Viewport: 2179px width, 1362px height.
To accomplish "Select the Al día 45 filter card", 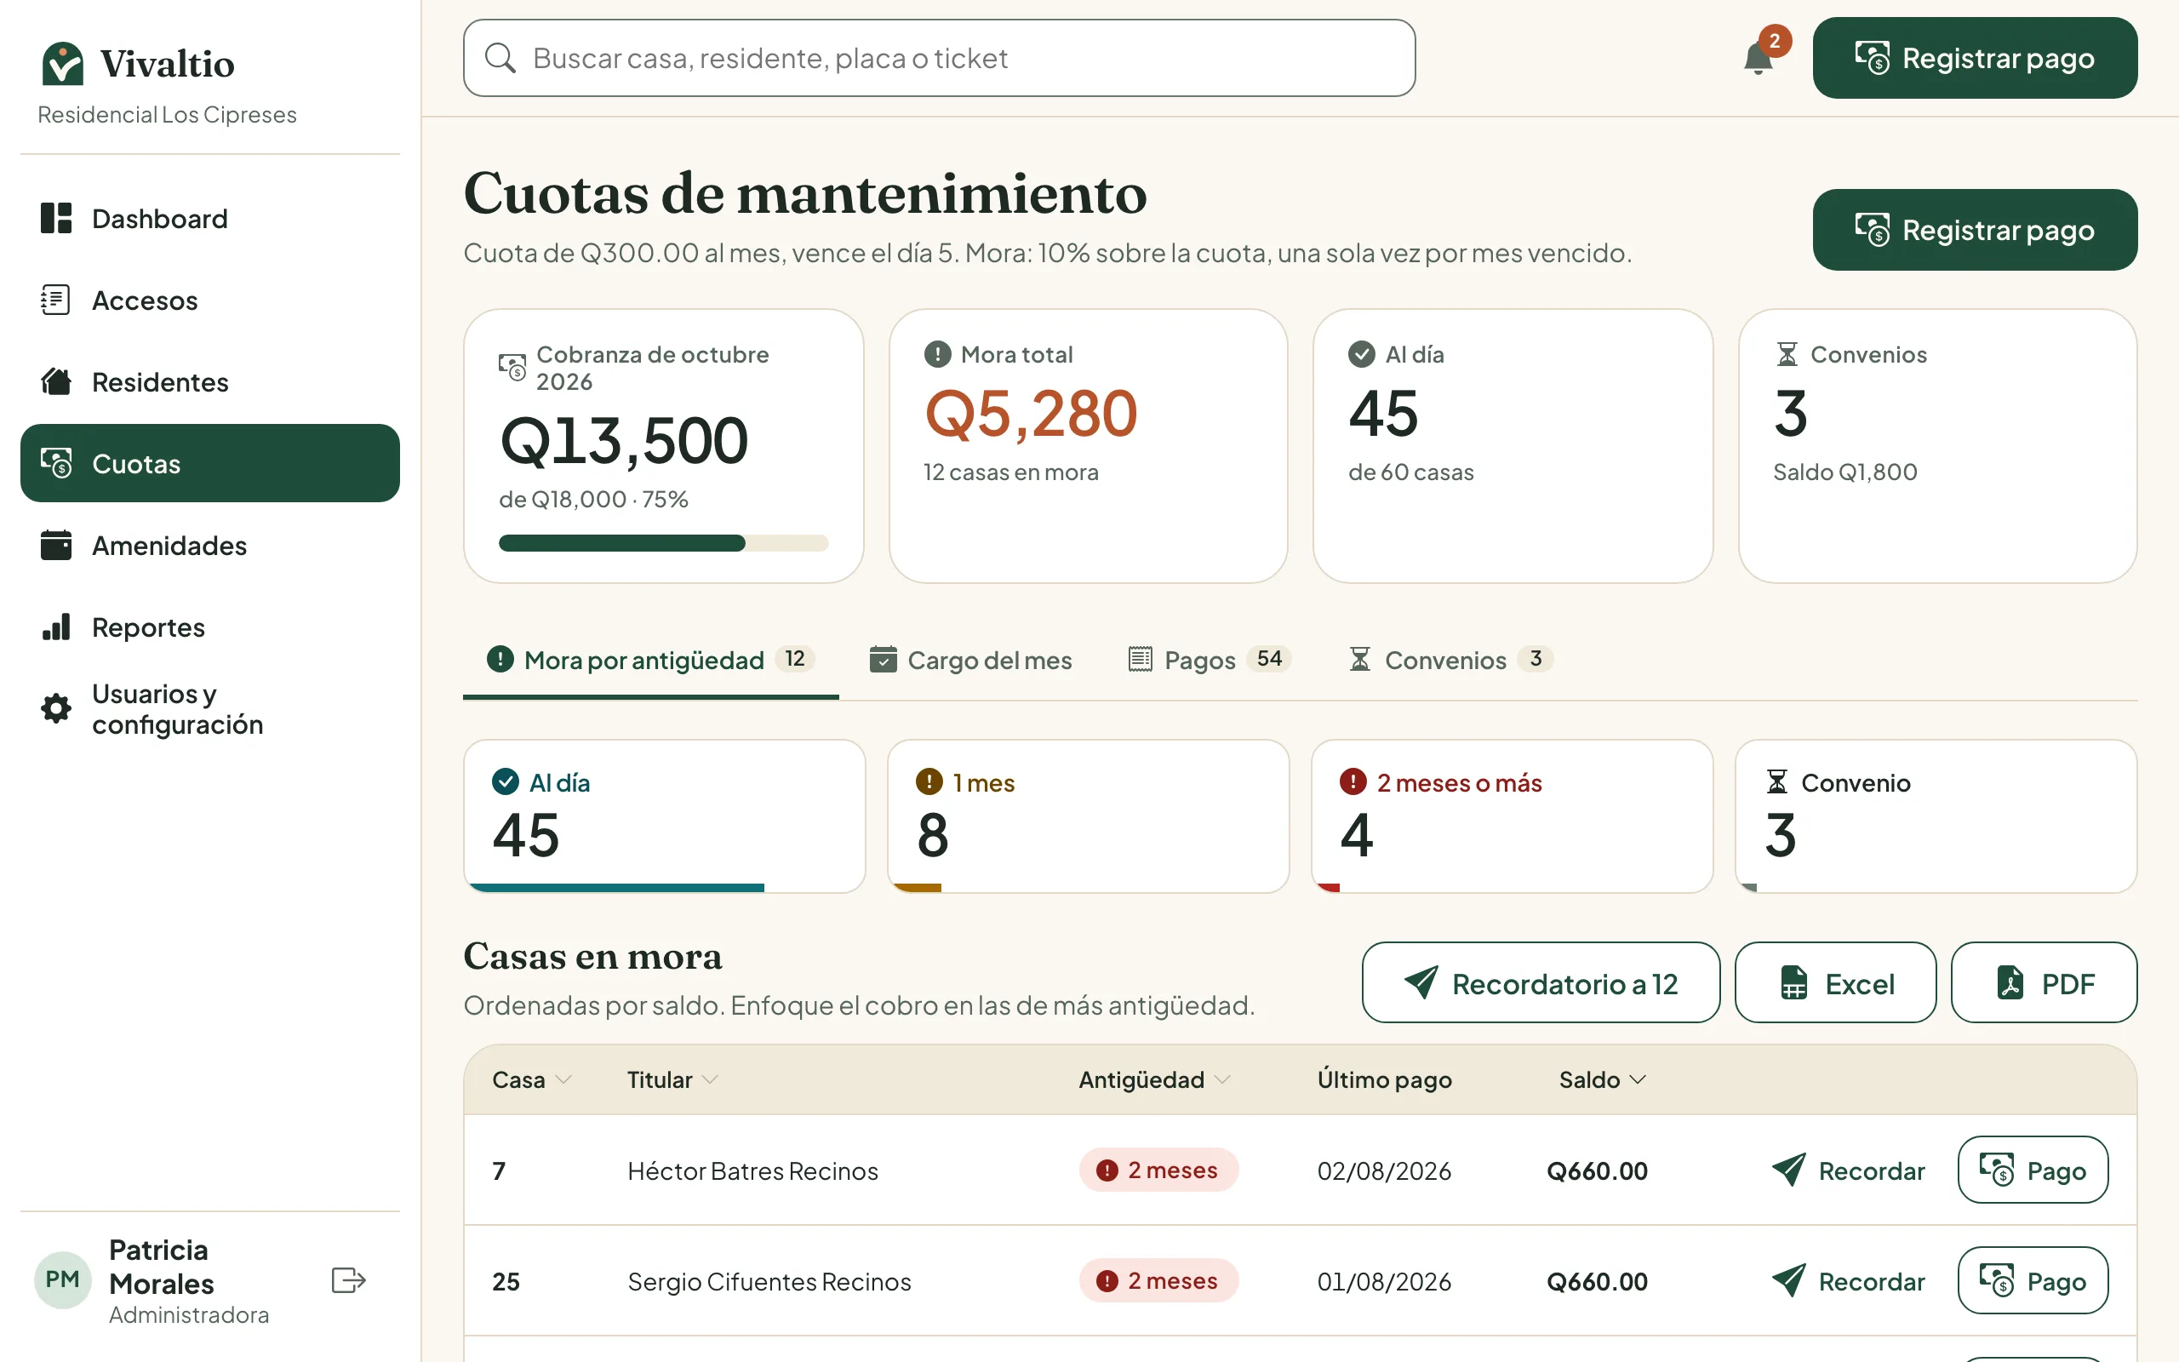I will tap(665, 816).
